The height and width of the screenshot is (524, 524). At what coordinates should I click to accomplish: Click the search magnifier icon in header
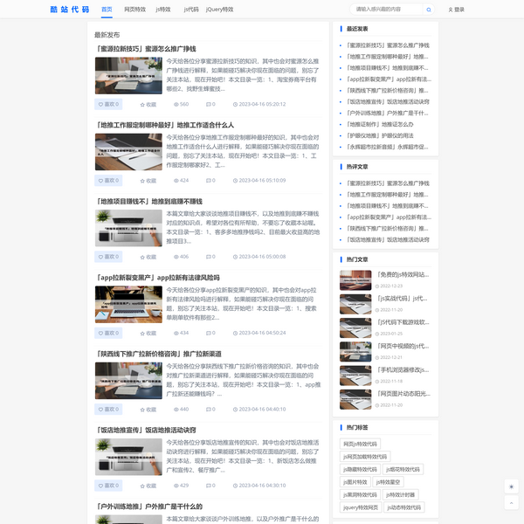click(427, 10)
